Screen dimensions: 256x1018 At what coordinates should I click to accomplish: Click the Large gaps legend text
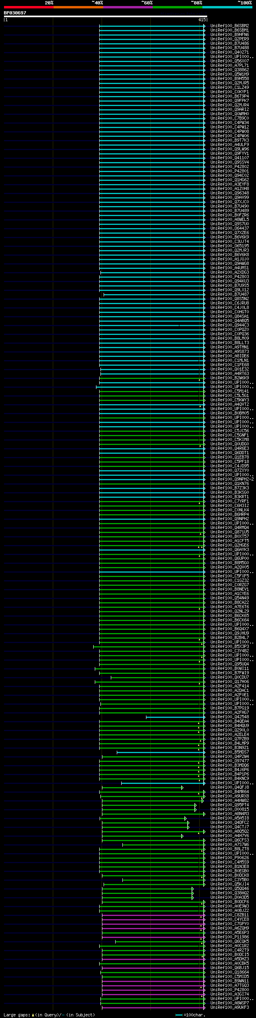coord(49,1014)
